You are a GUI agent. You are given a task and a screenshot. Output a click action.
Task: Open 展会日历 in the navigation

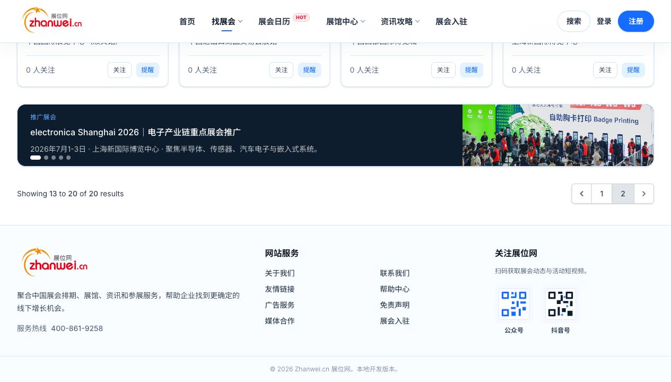[x=274, y=21]
